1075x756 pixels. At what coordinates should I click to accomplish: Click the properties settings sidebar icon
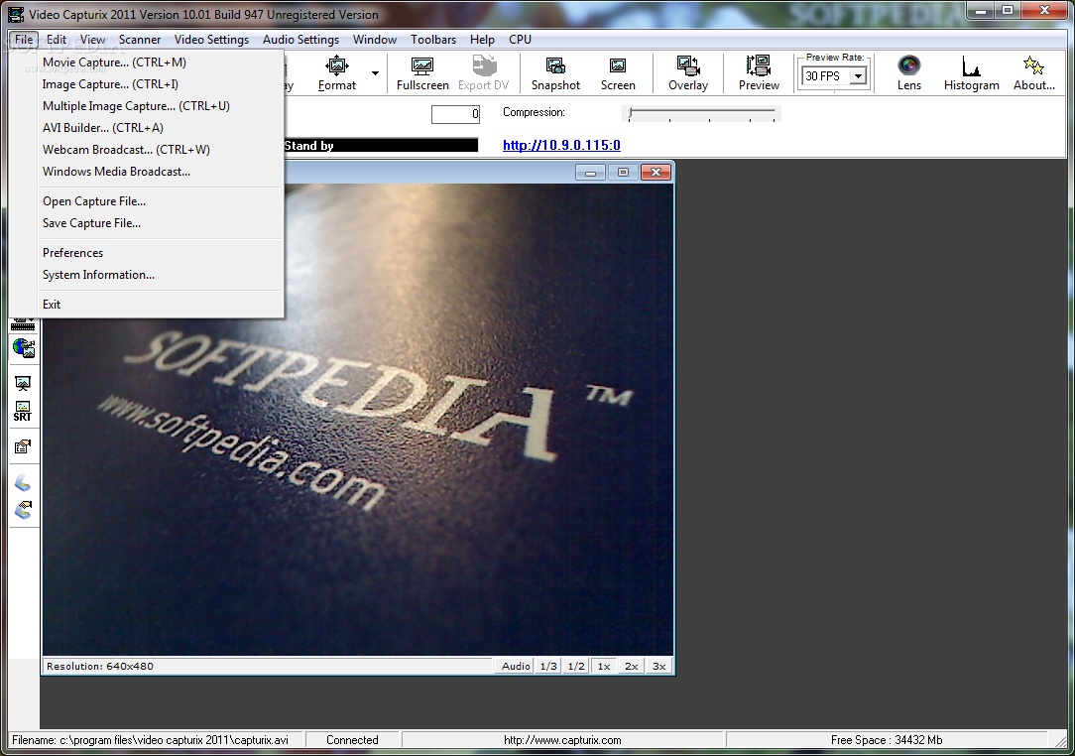23,446
